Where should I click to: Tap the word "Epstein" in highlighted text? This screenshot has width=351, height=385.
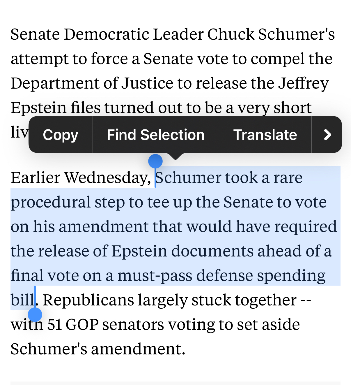point(139,251)
